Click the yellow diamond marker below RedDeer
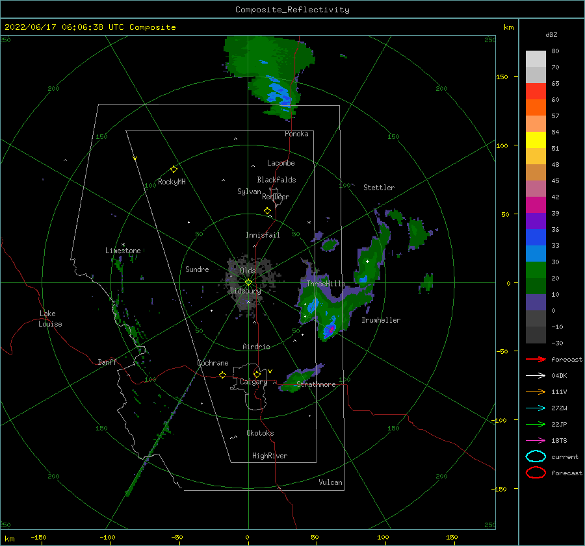Screen dimensions: 585x546 [x=268, y=211]
